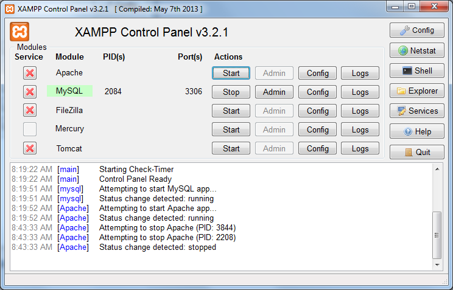Image resolution: width=453 pixels, height=290 pixels.
Task: Open Help from the right sidebar
Action: tap(416, 131)
